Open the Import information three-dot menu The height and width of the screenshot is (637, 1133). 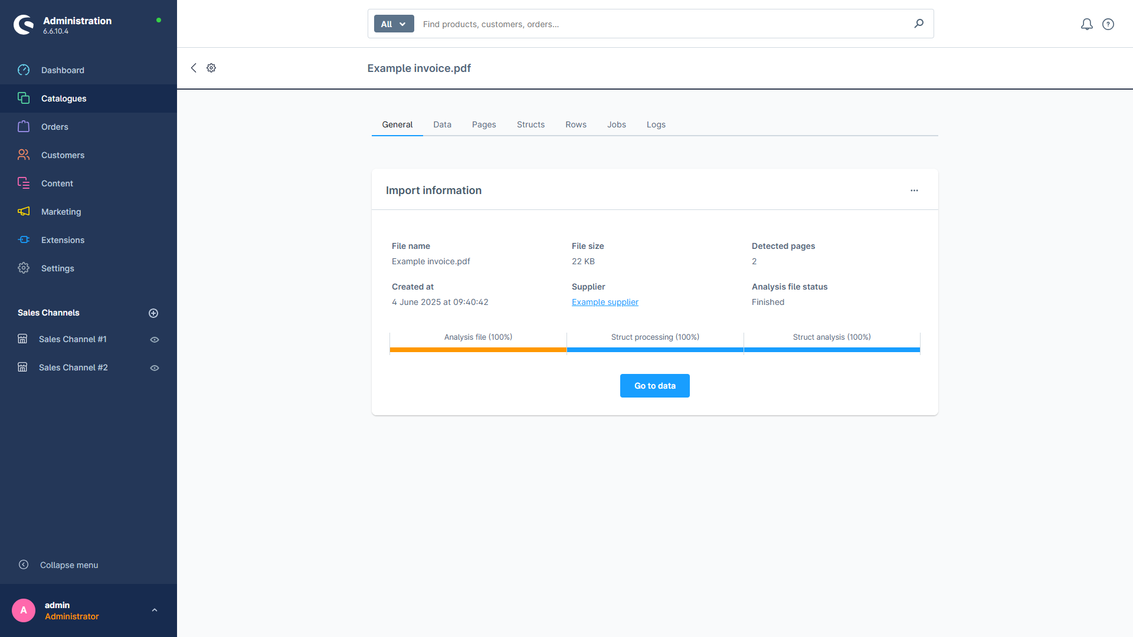pyautogui.click(x=914, y=191)
